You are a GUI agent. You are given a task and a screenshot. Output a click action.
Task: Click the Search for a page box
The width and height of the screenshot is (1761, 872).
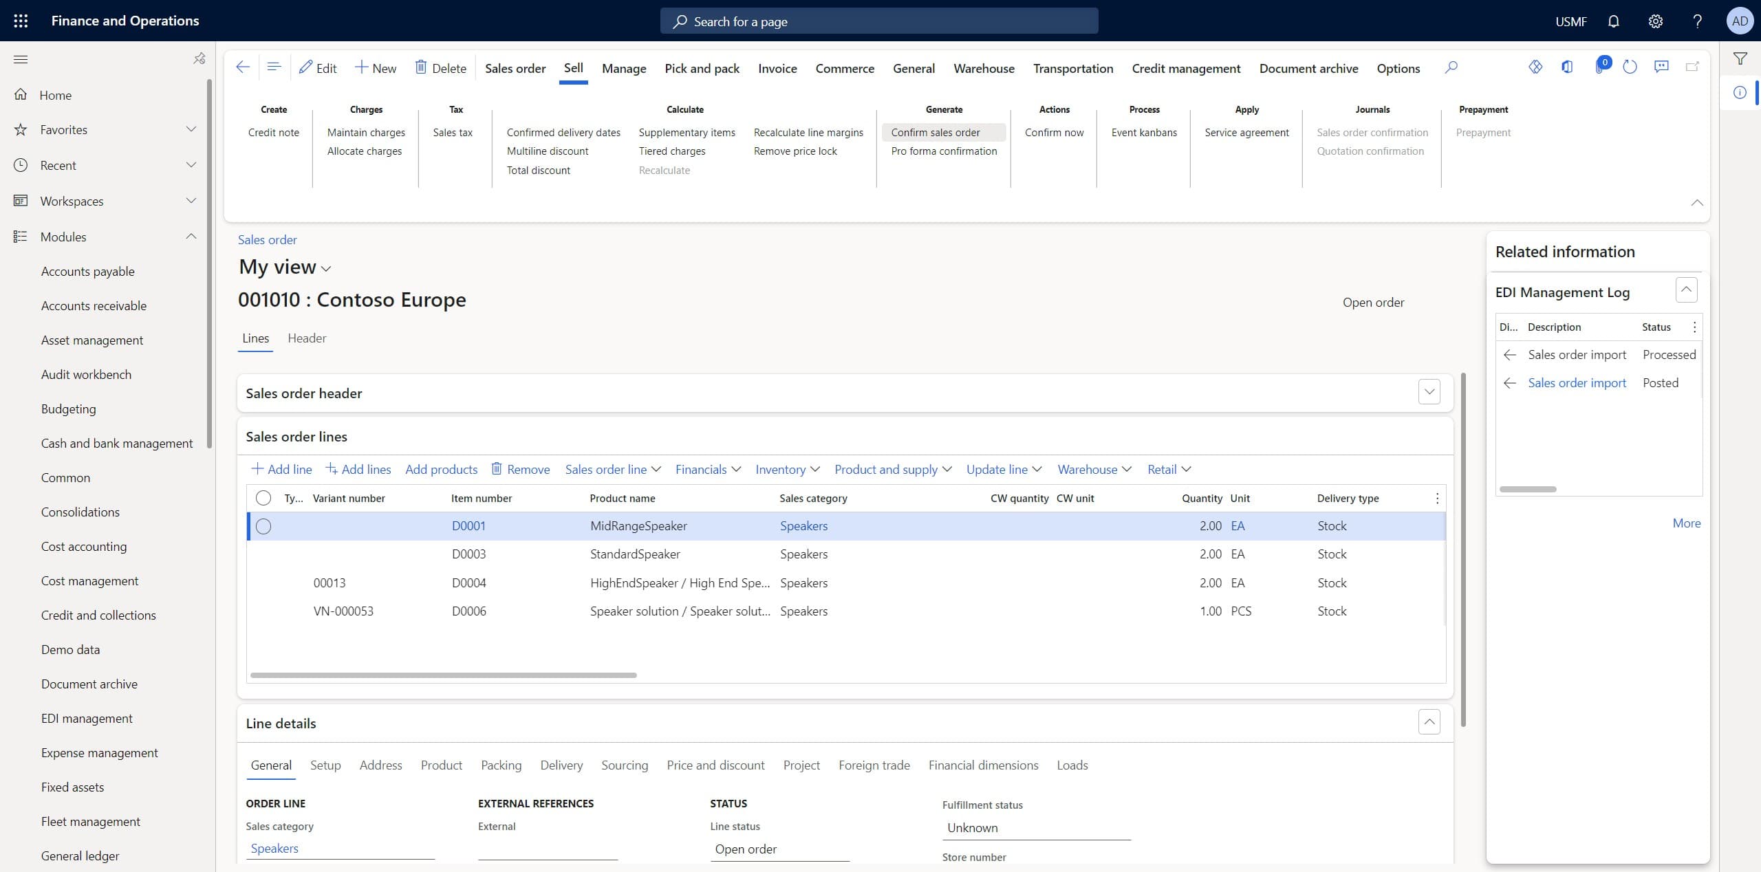tap(879, 21)
